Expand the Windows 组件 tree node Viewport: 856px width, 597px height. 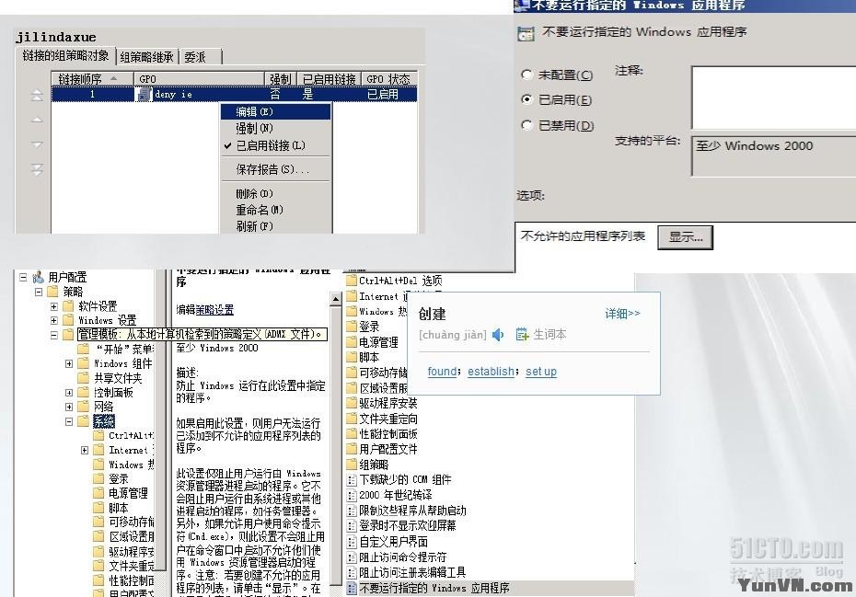coord(69,363)
